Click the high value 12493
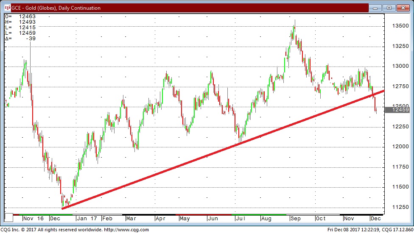 [27, 22]
